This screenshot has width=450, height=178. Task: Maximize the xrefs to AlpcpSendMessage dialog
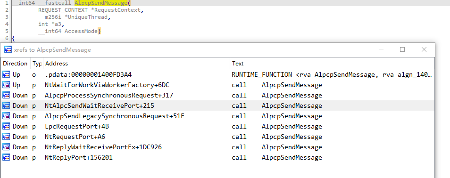(x=402, y=49)
